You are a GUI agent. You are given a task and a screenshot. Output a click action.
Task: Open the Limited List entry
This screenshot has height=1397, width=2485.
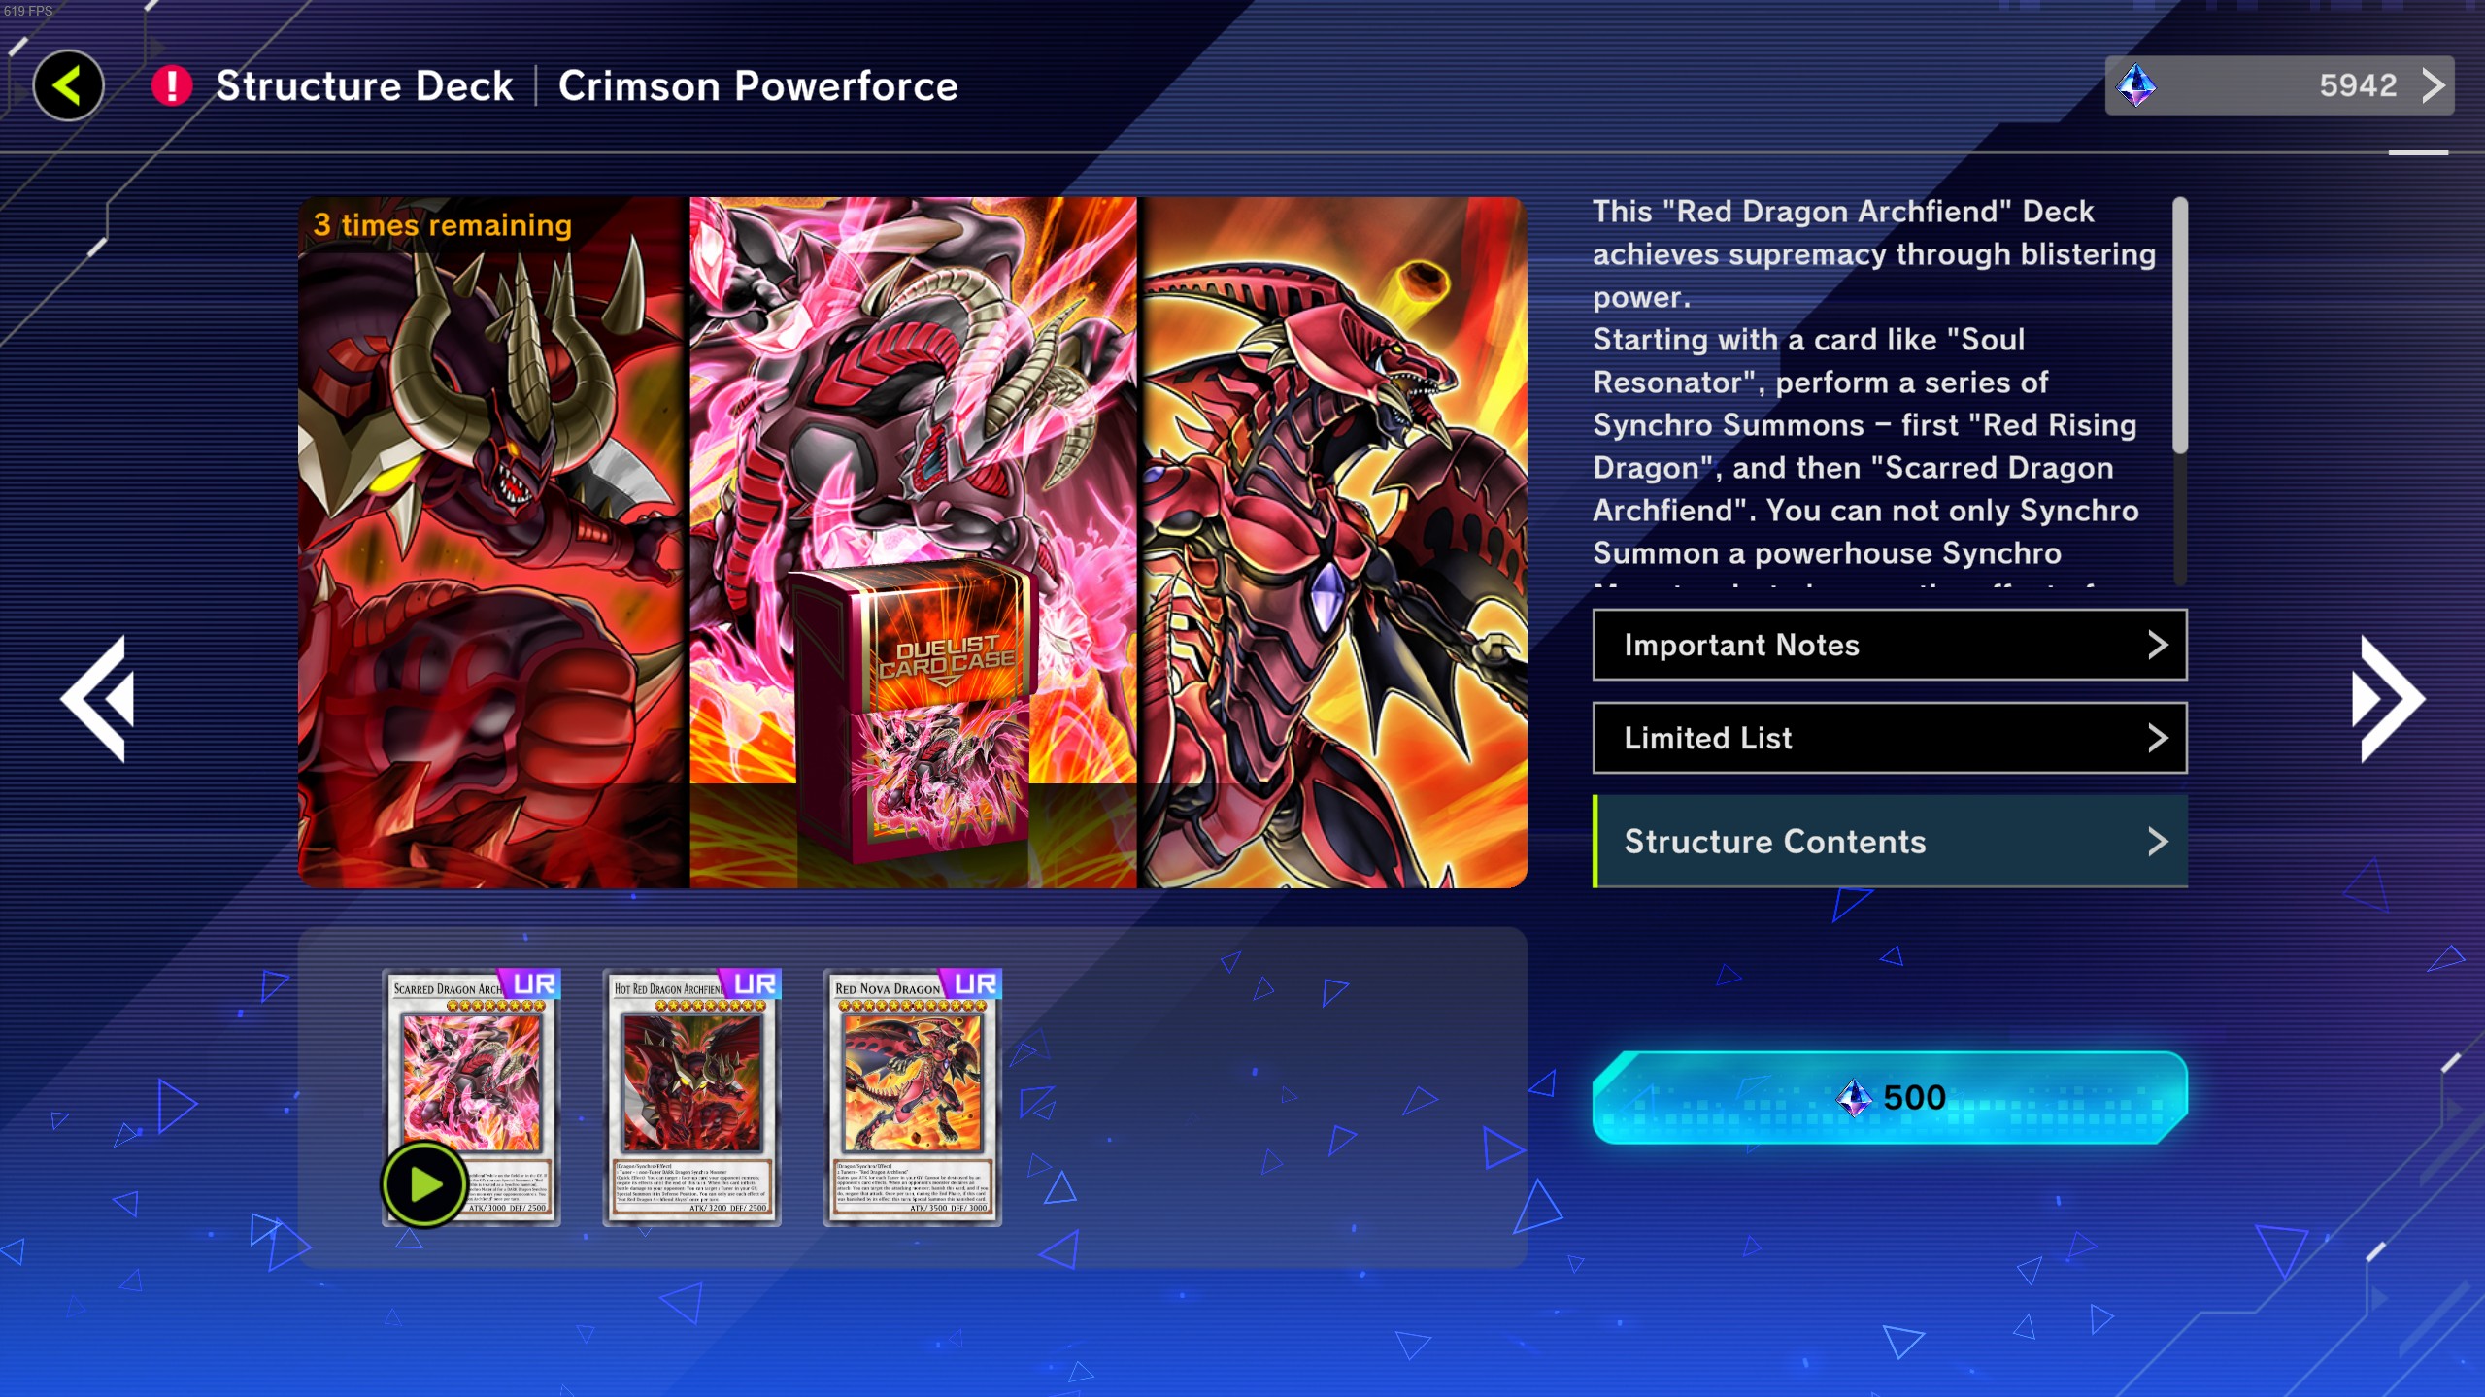click(x=1890, y=738)
